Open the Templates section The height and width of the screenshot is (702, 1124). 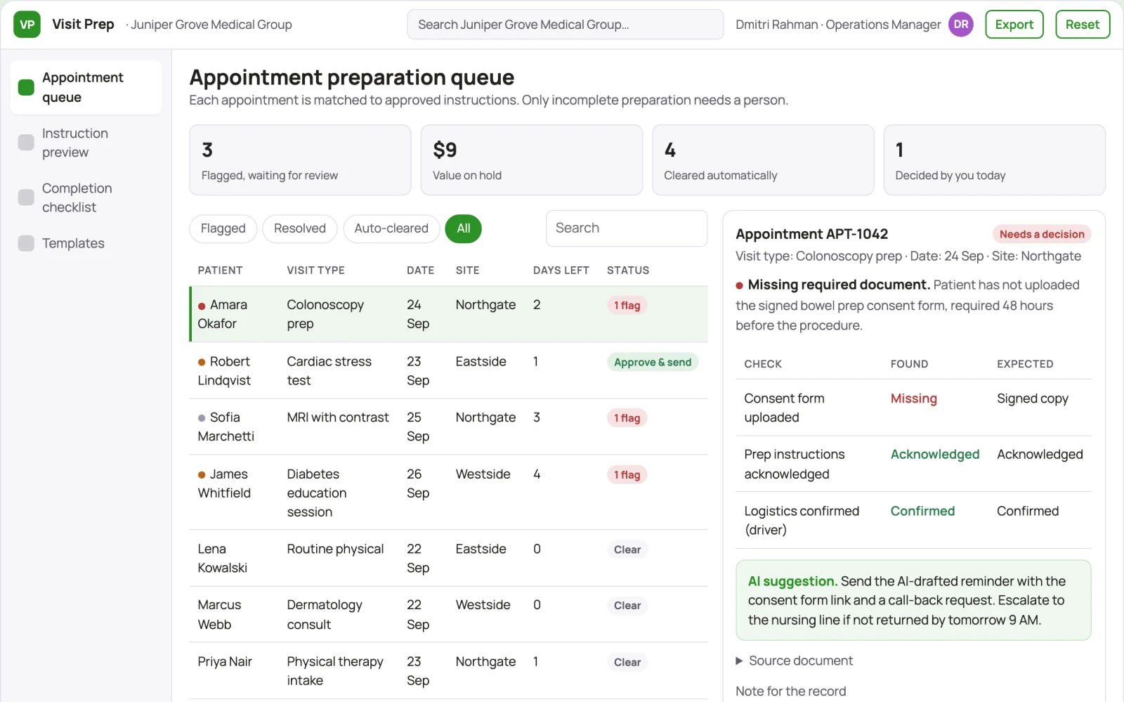86,243
